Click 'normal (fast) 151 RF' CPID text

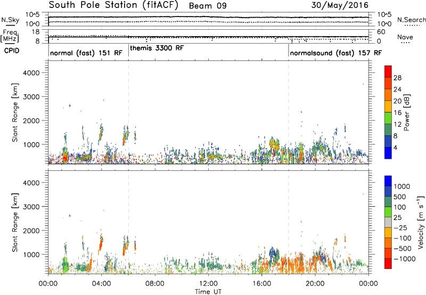pos(86,53)
